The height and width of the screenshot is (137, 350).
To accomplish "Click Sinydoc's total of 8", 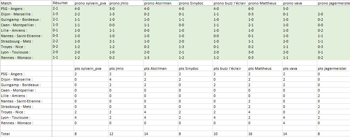I will (x=195, y=134).
